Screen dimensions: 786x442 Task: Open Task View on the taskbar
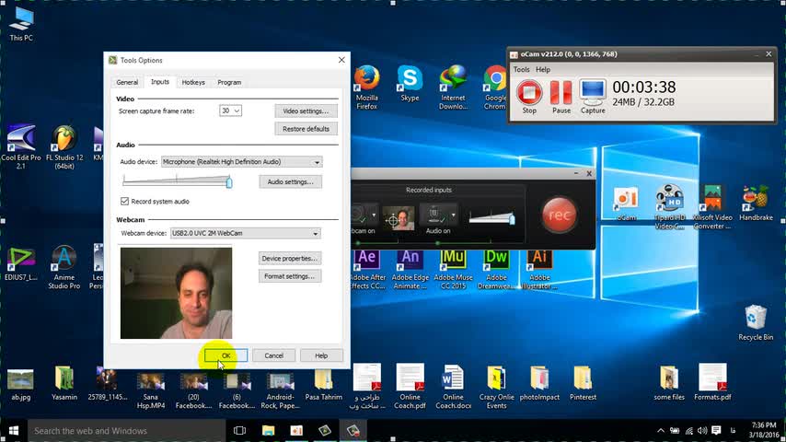coord(239,430)
